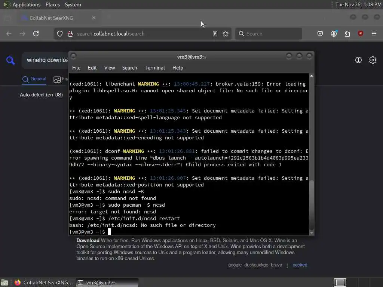Open the Places menu in top panel

(x=53, y=4)
